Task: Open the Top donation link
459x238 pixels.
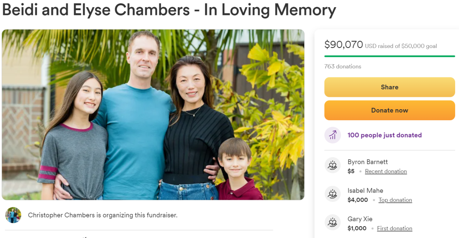Action: 395,200
